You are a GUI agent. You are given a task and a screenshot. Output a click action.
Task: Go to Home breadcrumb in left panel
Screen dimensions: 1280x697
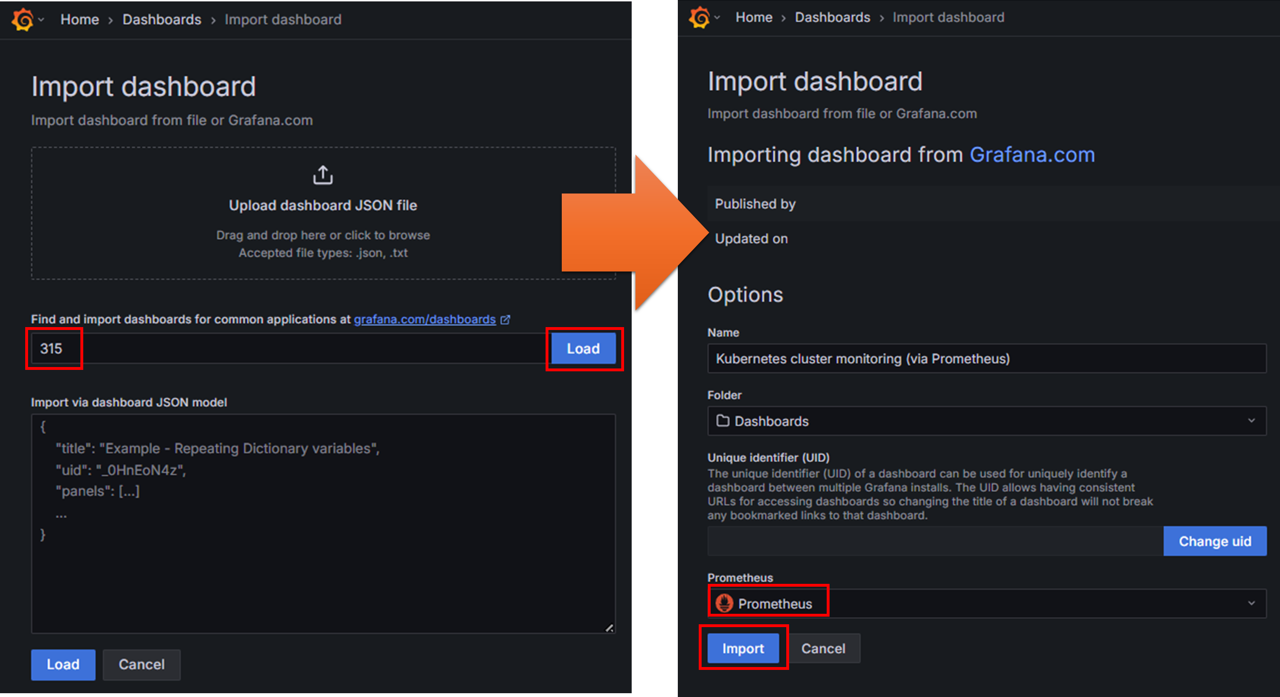[79, 20]
